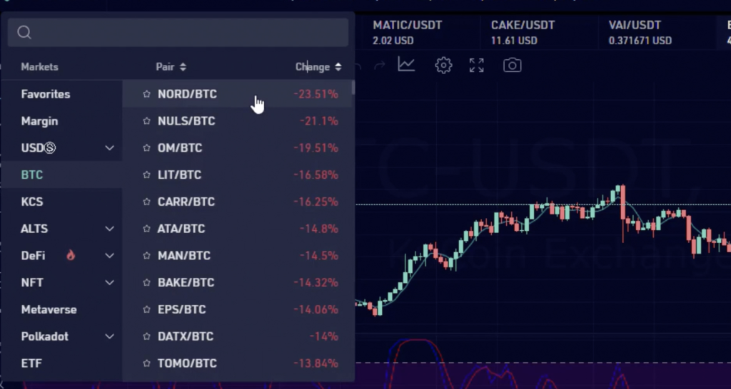Favorite BAKE/BTC with its star

coord(146,282)
